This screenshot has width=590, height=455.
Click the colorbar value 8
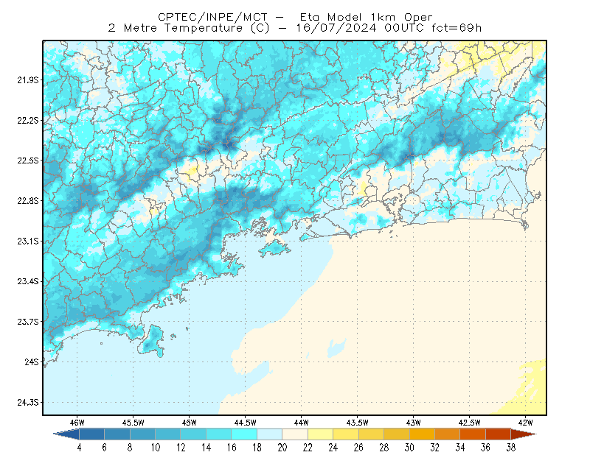point(130,448)
